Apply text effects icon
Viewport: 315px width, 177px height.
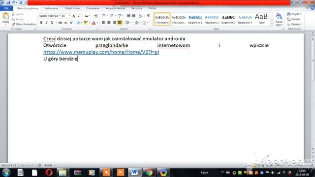pos(79,23)
